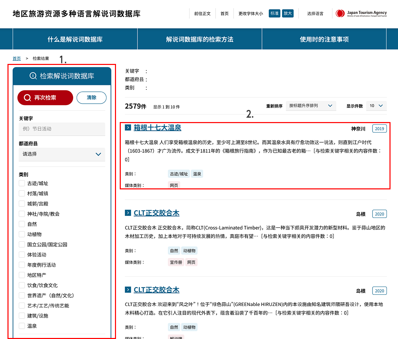Click the Japan Tourism Agency logo

pos(361,14)
